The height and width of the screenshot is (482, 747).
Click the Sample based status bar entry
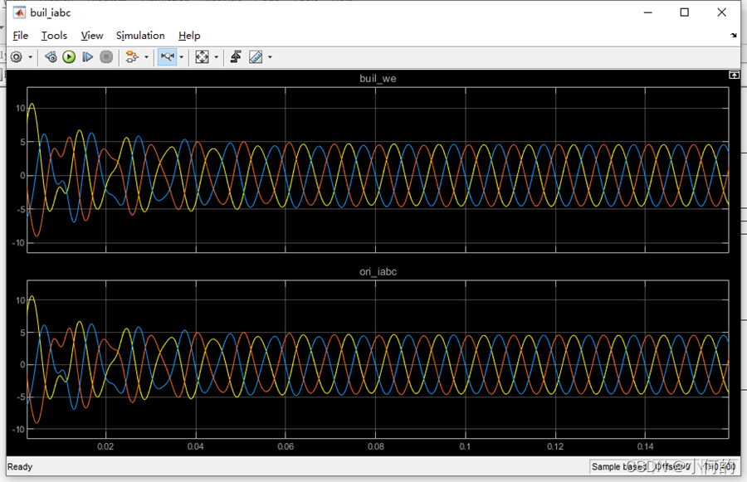point(618,467)
